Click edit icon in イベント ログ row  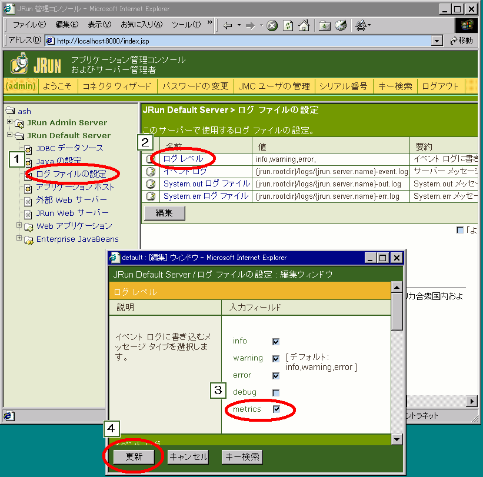151,171
